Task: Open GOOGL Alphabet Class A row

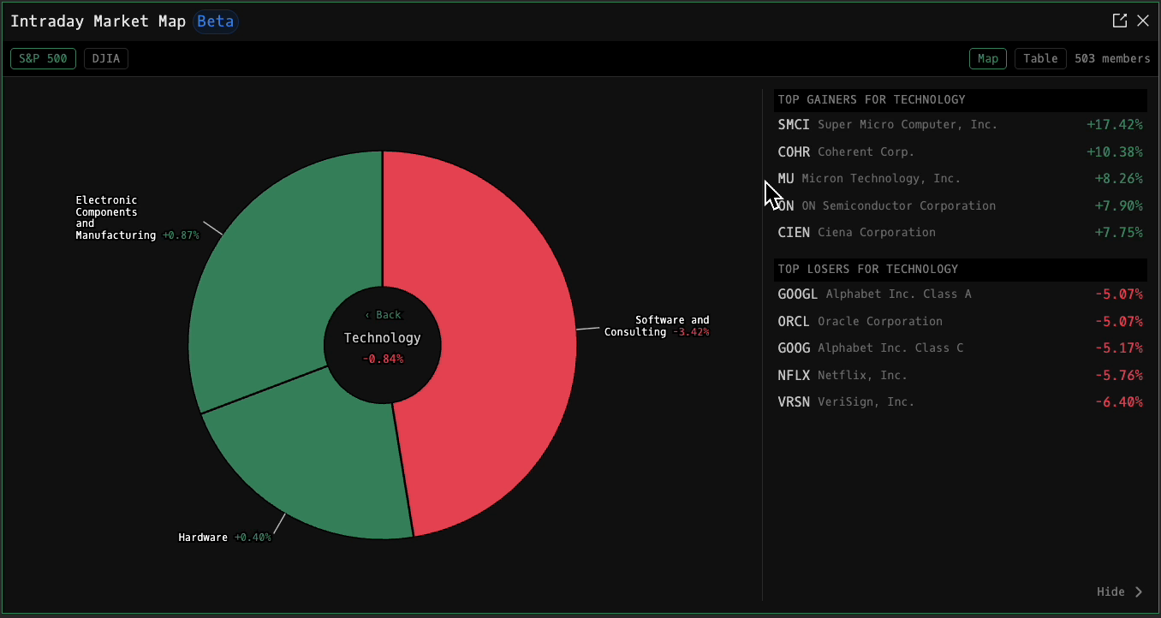Action: coord(961,294)
